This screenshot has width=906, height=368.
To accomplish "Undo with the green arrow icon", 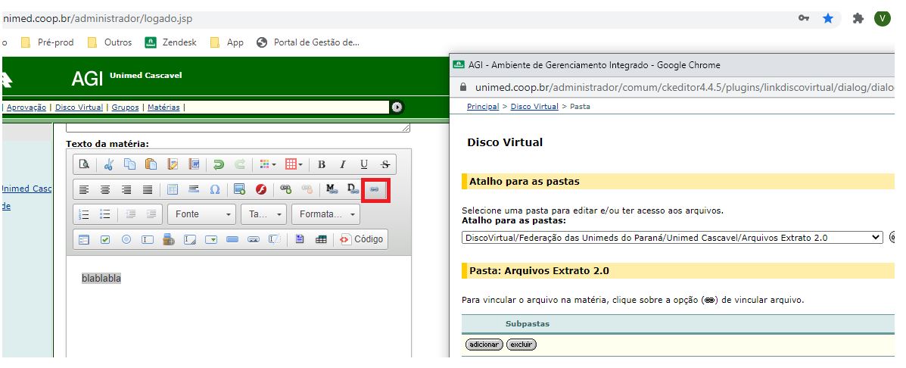I will pos(219,164).
